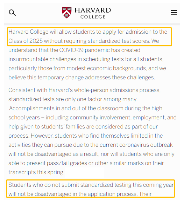Screen dimensions: 184x204
Task: Click the text 'COVID-19 pandemic has created'
Action: tap(100, 50)
